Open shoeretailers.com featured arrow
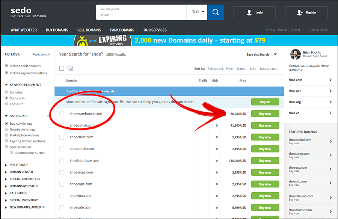Screen dimensions: 338x219 click(330, 198)
